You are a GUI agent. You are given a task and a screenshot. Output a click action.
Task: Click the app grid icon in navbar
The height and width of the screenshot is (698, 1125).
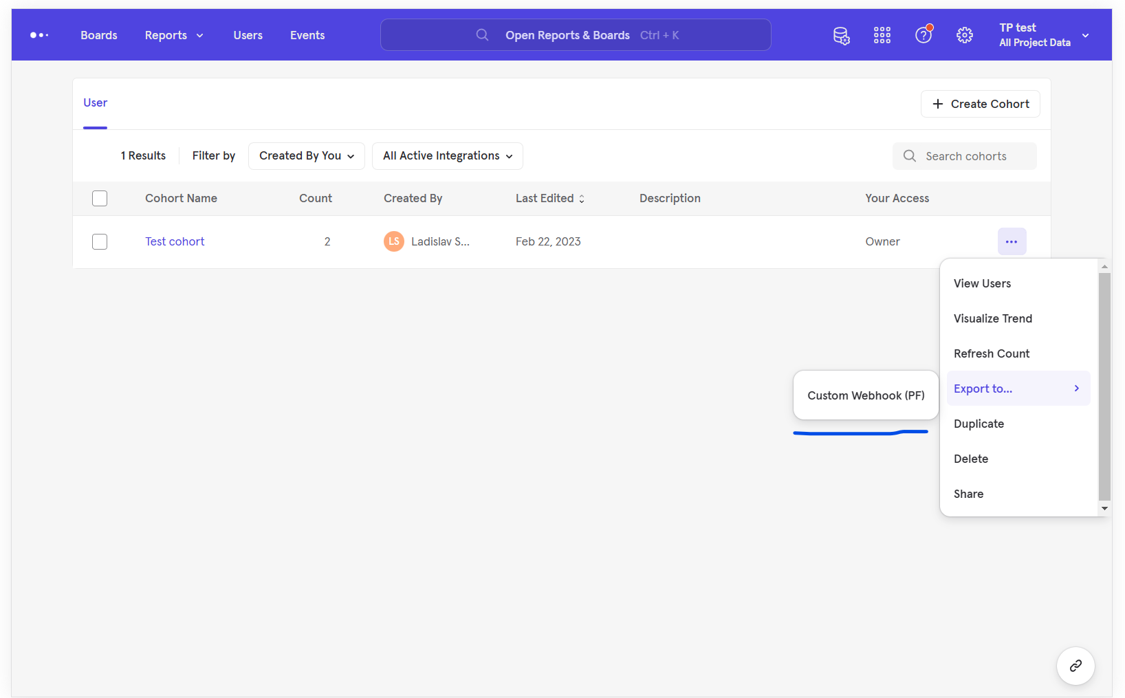coord(882,35)
